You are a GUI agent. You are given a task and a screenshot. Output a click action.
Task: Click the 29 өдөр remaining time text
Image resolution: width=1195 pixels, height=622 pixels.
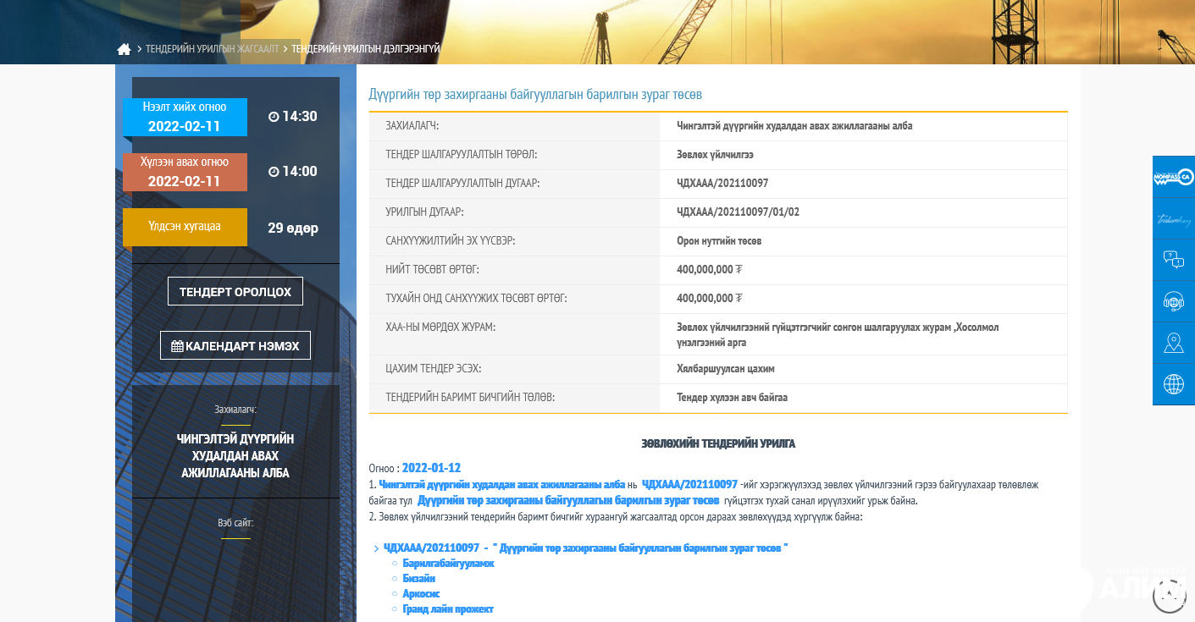coord(293,228)
